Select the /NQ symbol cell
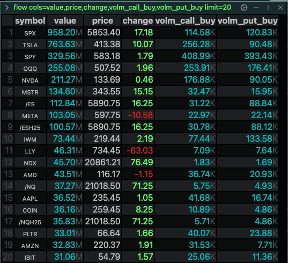Viewport: 288px width, 263px height. coord(30,186)
